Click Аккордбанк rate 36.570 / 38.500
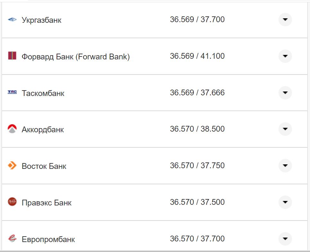The height and width of the screenshot is (252, 310). coord(197,129)
